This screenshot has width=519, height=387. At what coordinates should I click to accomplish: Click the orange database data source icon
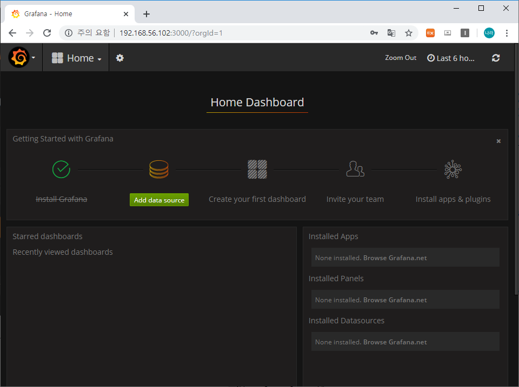(159, 169)
